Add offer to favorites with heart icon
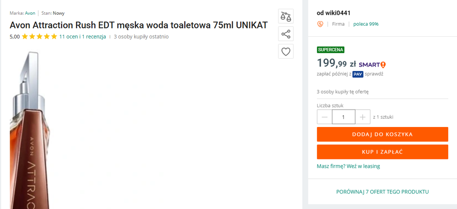457x209 pixels. [286, 51]
